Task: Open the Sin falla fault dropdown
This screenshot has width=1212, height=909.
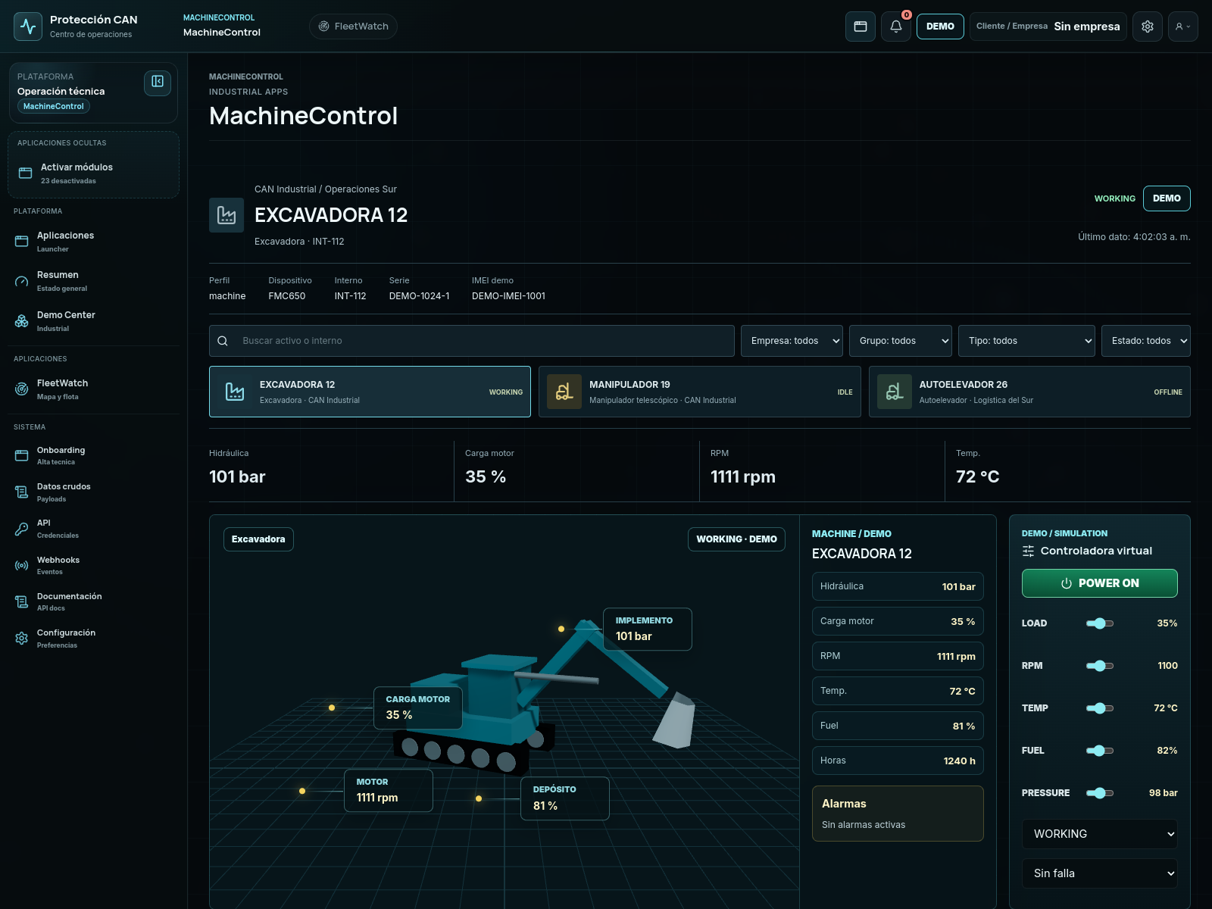Action: click(x=1100, y=873)
